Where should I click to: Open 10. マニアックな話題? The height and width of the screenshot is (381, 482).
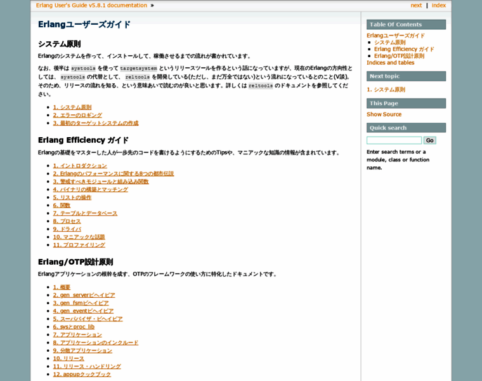[79, 237]
